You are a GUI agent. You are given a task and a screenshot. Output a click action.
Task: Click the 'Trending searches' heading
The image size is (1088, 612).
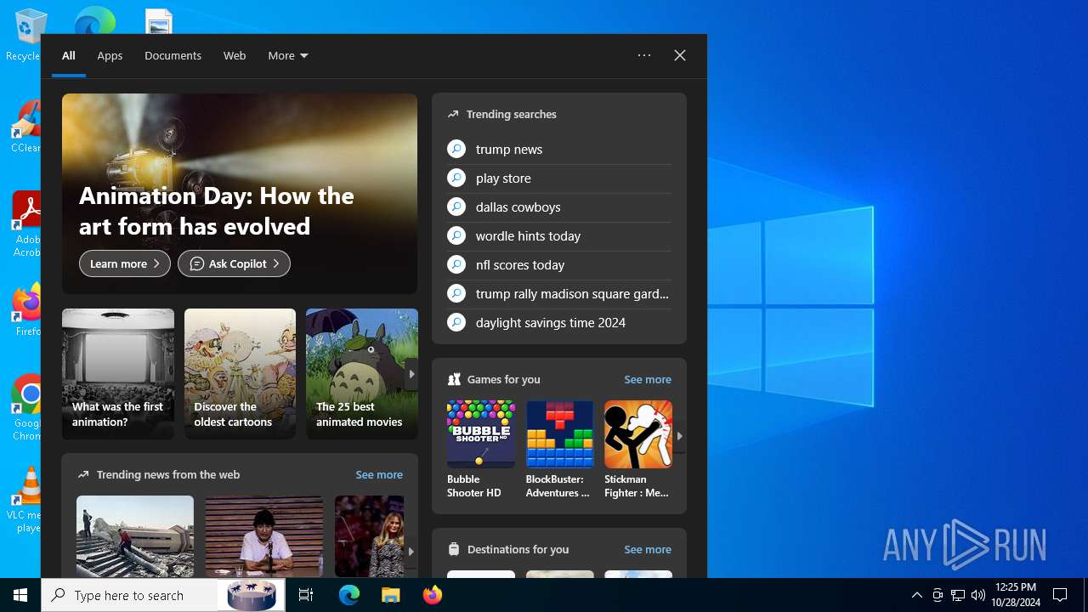[x=512, y=114]
